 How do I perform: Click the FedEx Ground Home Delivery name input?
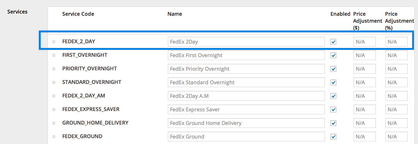(246, 123)
